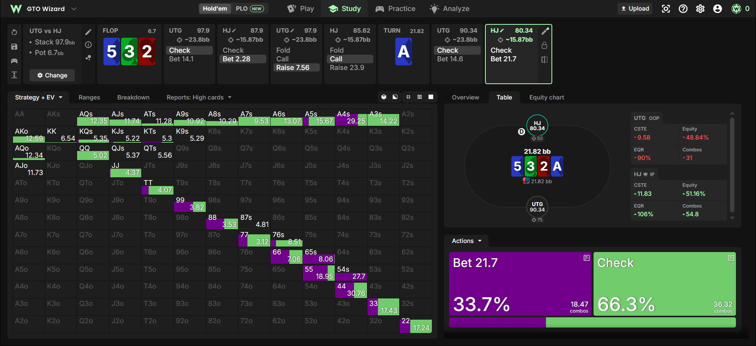
Task: Switch to the Overview tab
Action: 465,97
